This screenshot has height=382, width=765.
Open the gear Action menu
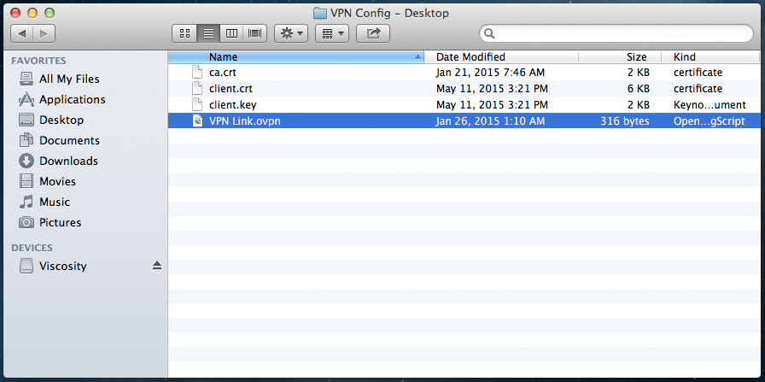click(291, 33)
